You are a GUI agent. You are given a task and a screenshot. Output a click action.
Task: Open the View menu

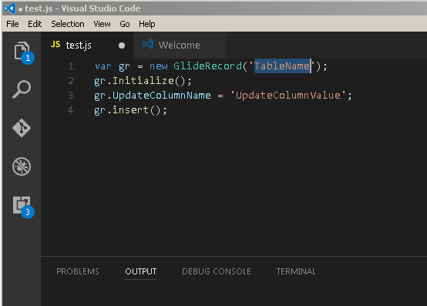(102, 24)
